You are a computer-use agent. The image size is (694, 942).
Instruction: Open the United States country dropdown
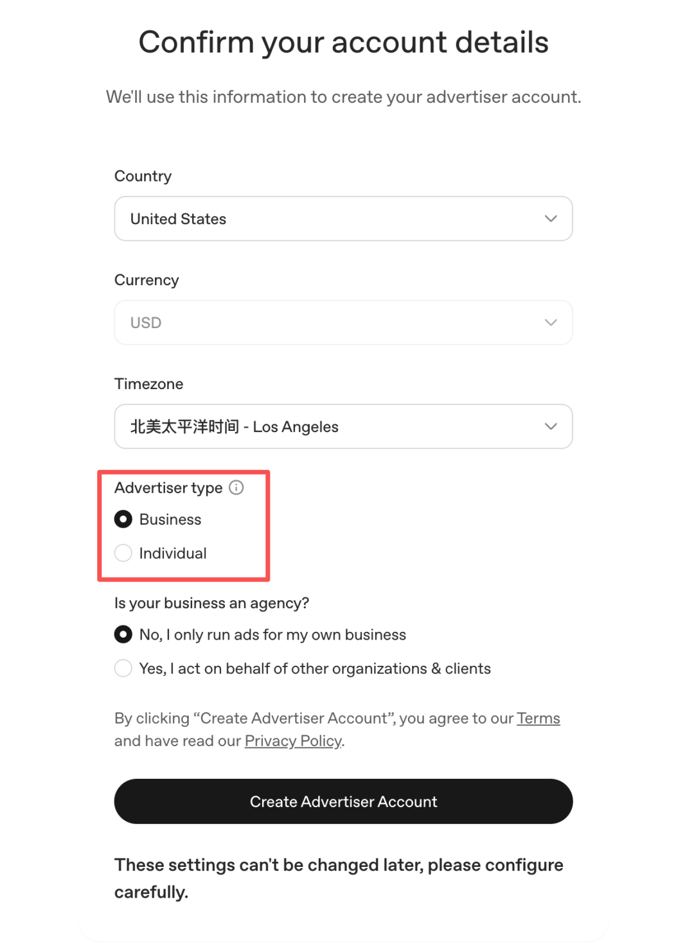point(343,218)
